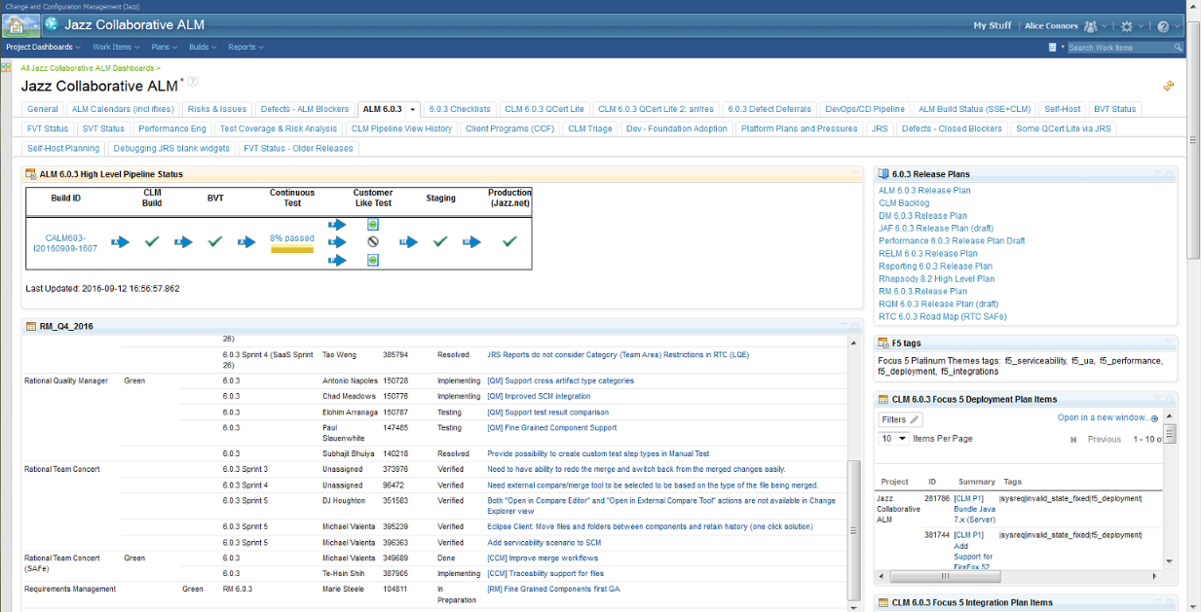Image resolution: width=1201 pixels, height=612 pixels.
Task: Click the 6.0.3 Release Plans book icon
Action: click(884, 174)
